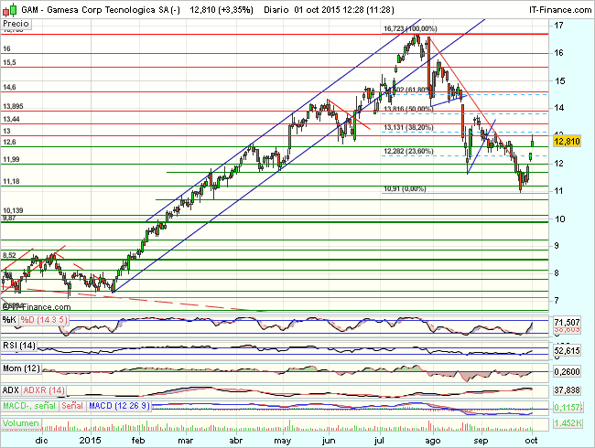
Task: Click the 10,139 support level label
Action: coord(14,210)
